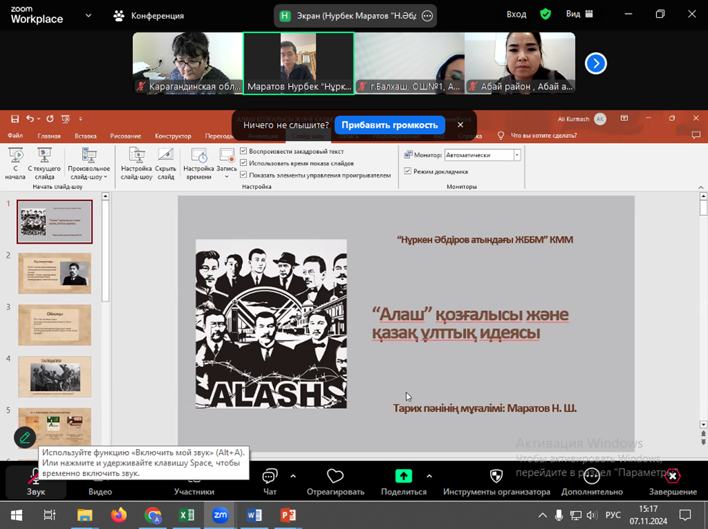
Task: Click the Прибавить громкость button
Action: click(390, 125)
